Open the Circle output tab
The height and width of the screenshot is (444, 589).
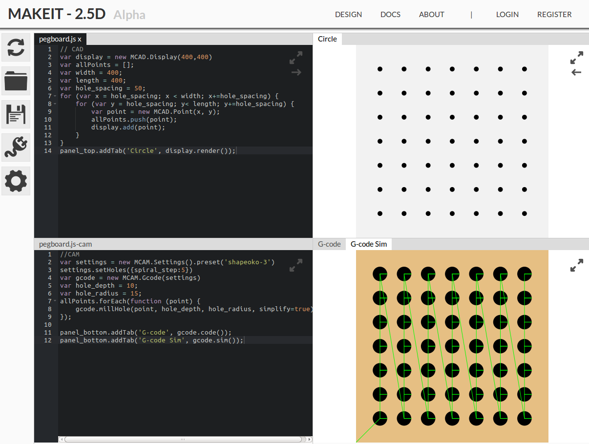click(x=327, y=39)
